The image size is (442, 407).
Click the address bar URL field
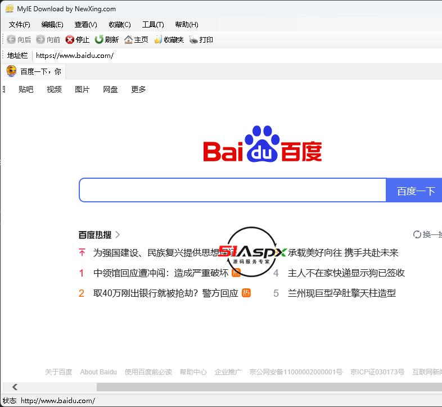point(237,56)
